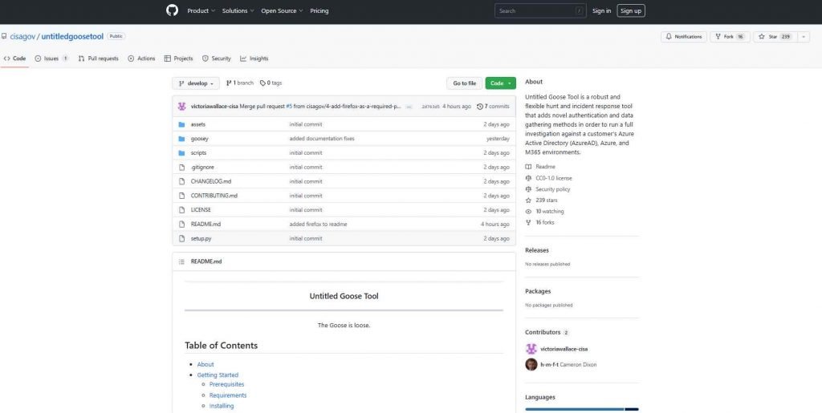Click the setup.py file icon
The width and height of the screenshot is (822, 413).
182,238
